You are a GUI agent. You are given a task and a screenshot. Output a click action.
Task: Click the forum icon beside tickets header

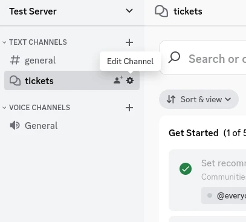point(161,11)
